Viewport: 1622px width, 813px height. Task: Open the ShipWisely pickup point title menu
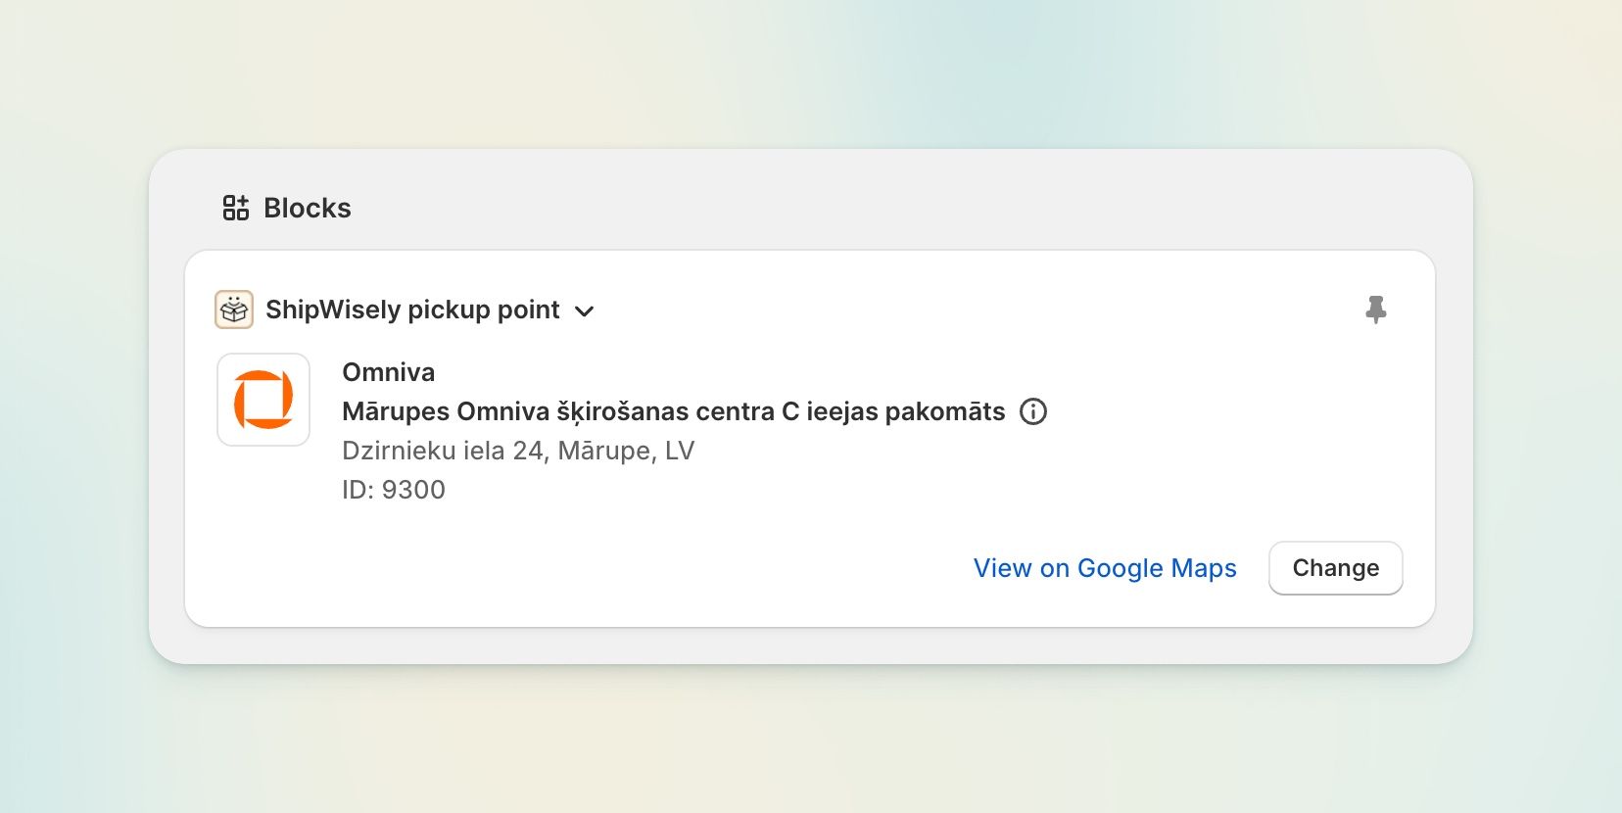click(x=412, y=310)
